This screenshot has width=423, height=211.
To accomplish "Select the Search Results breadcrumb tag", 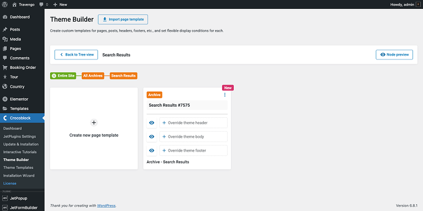I will pos(124,76).
